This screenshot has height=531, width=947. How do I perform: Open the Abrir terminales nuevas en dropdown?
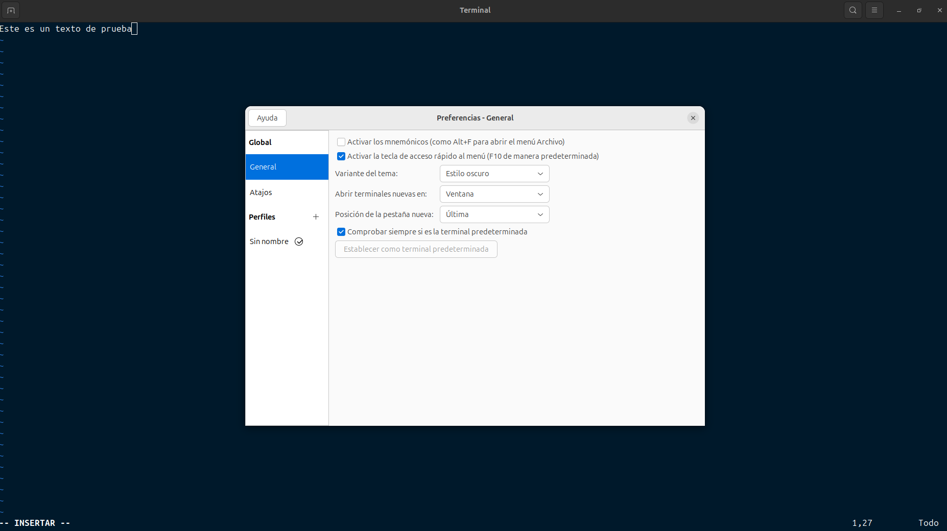point(494,194)
